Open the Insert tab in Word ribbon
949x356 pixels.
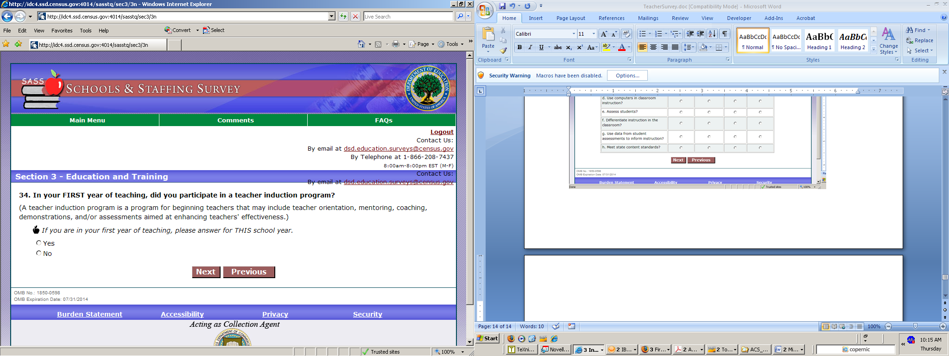pos(536,18)
